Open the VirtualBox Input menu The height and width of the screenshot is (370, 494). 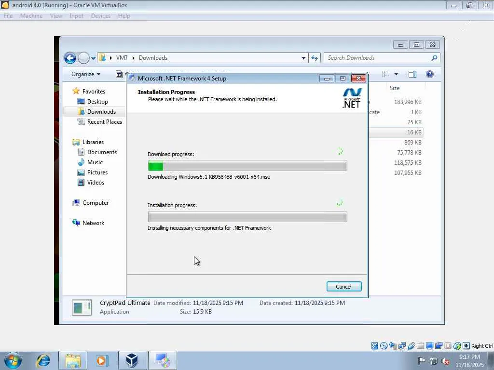pyautogui.click(x=76, y=16)
